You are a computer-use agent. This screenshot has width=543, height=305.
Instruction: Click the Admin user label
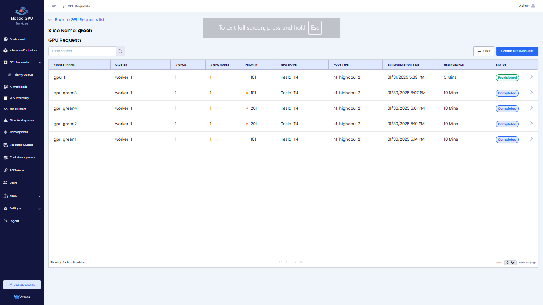(524, 6)
